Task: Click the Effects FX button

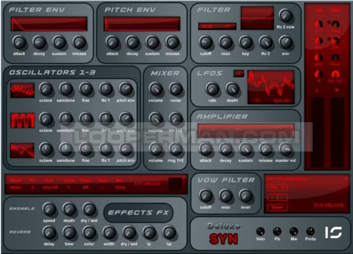Action: [x=138, y=213]
